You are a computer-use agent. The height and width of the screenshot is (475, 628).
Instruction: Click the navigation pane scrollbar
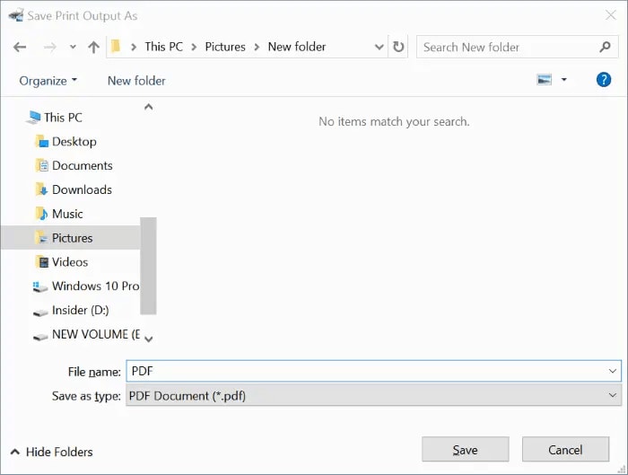click(x=148, y=265)
